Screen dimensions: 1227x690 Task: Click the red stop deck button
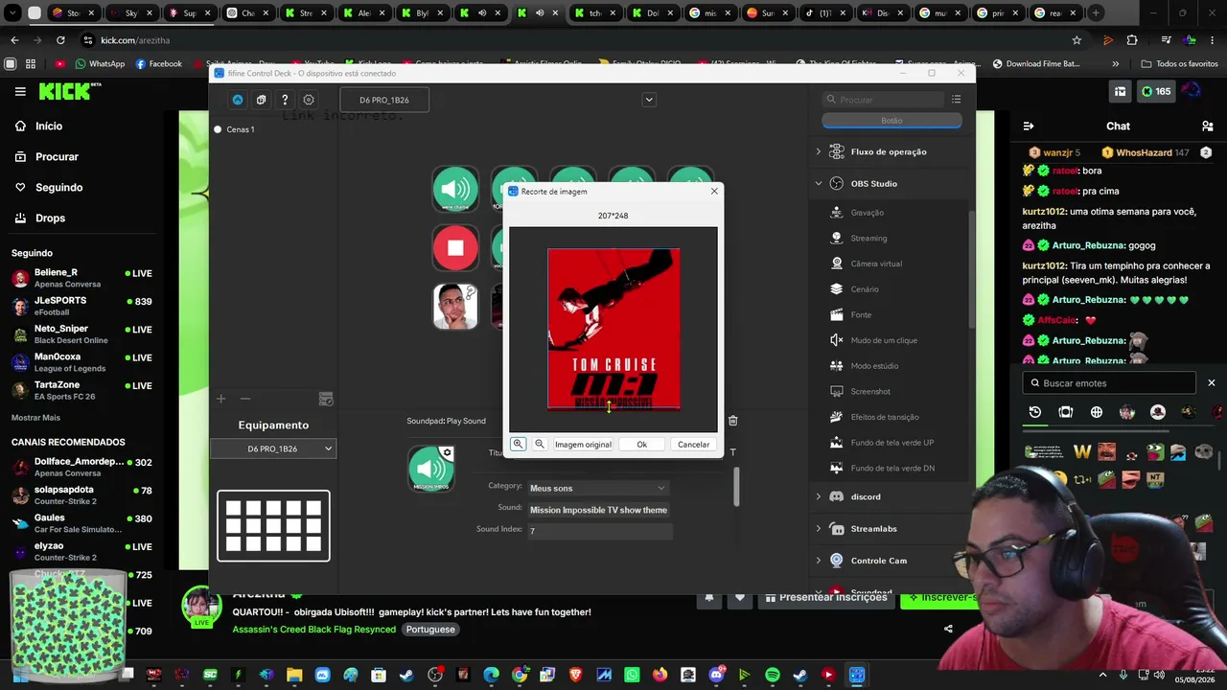point(455,248)
